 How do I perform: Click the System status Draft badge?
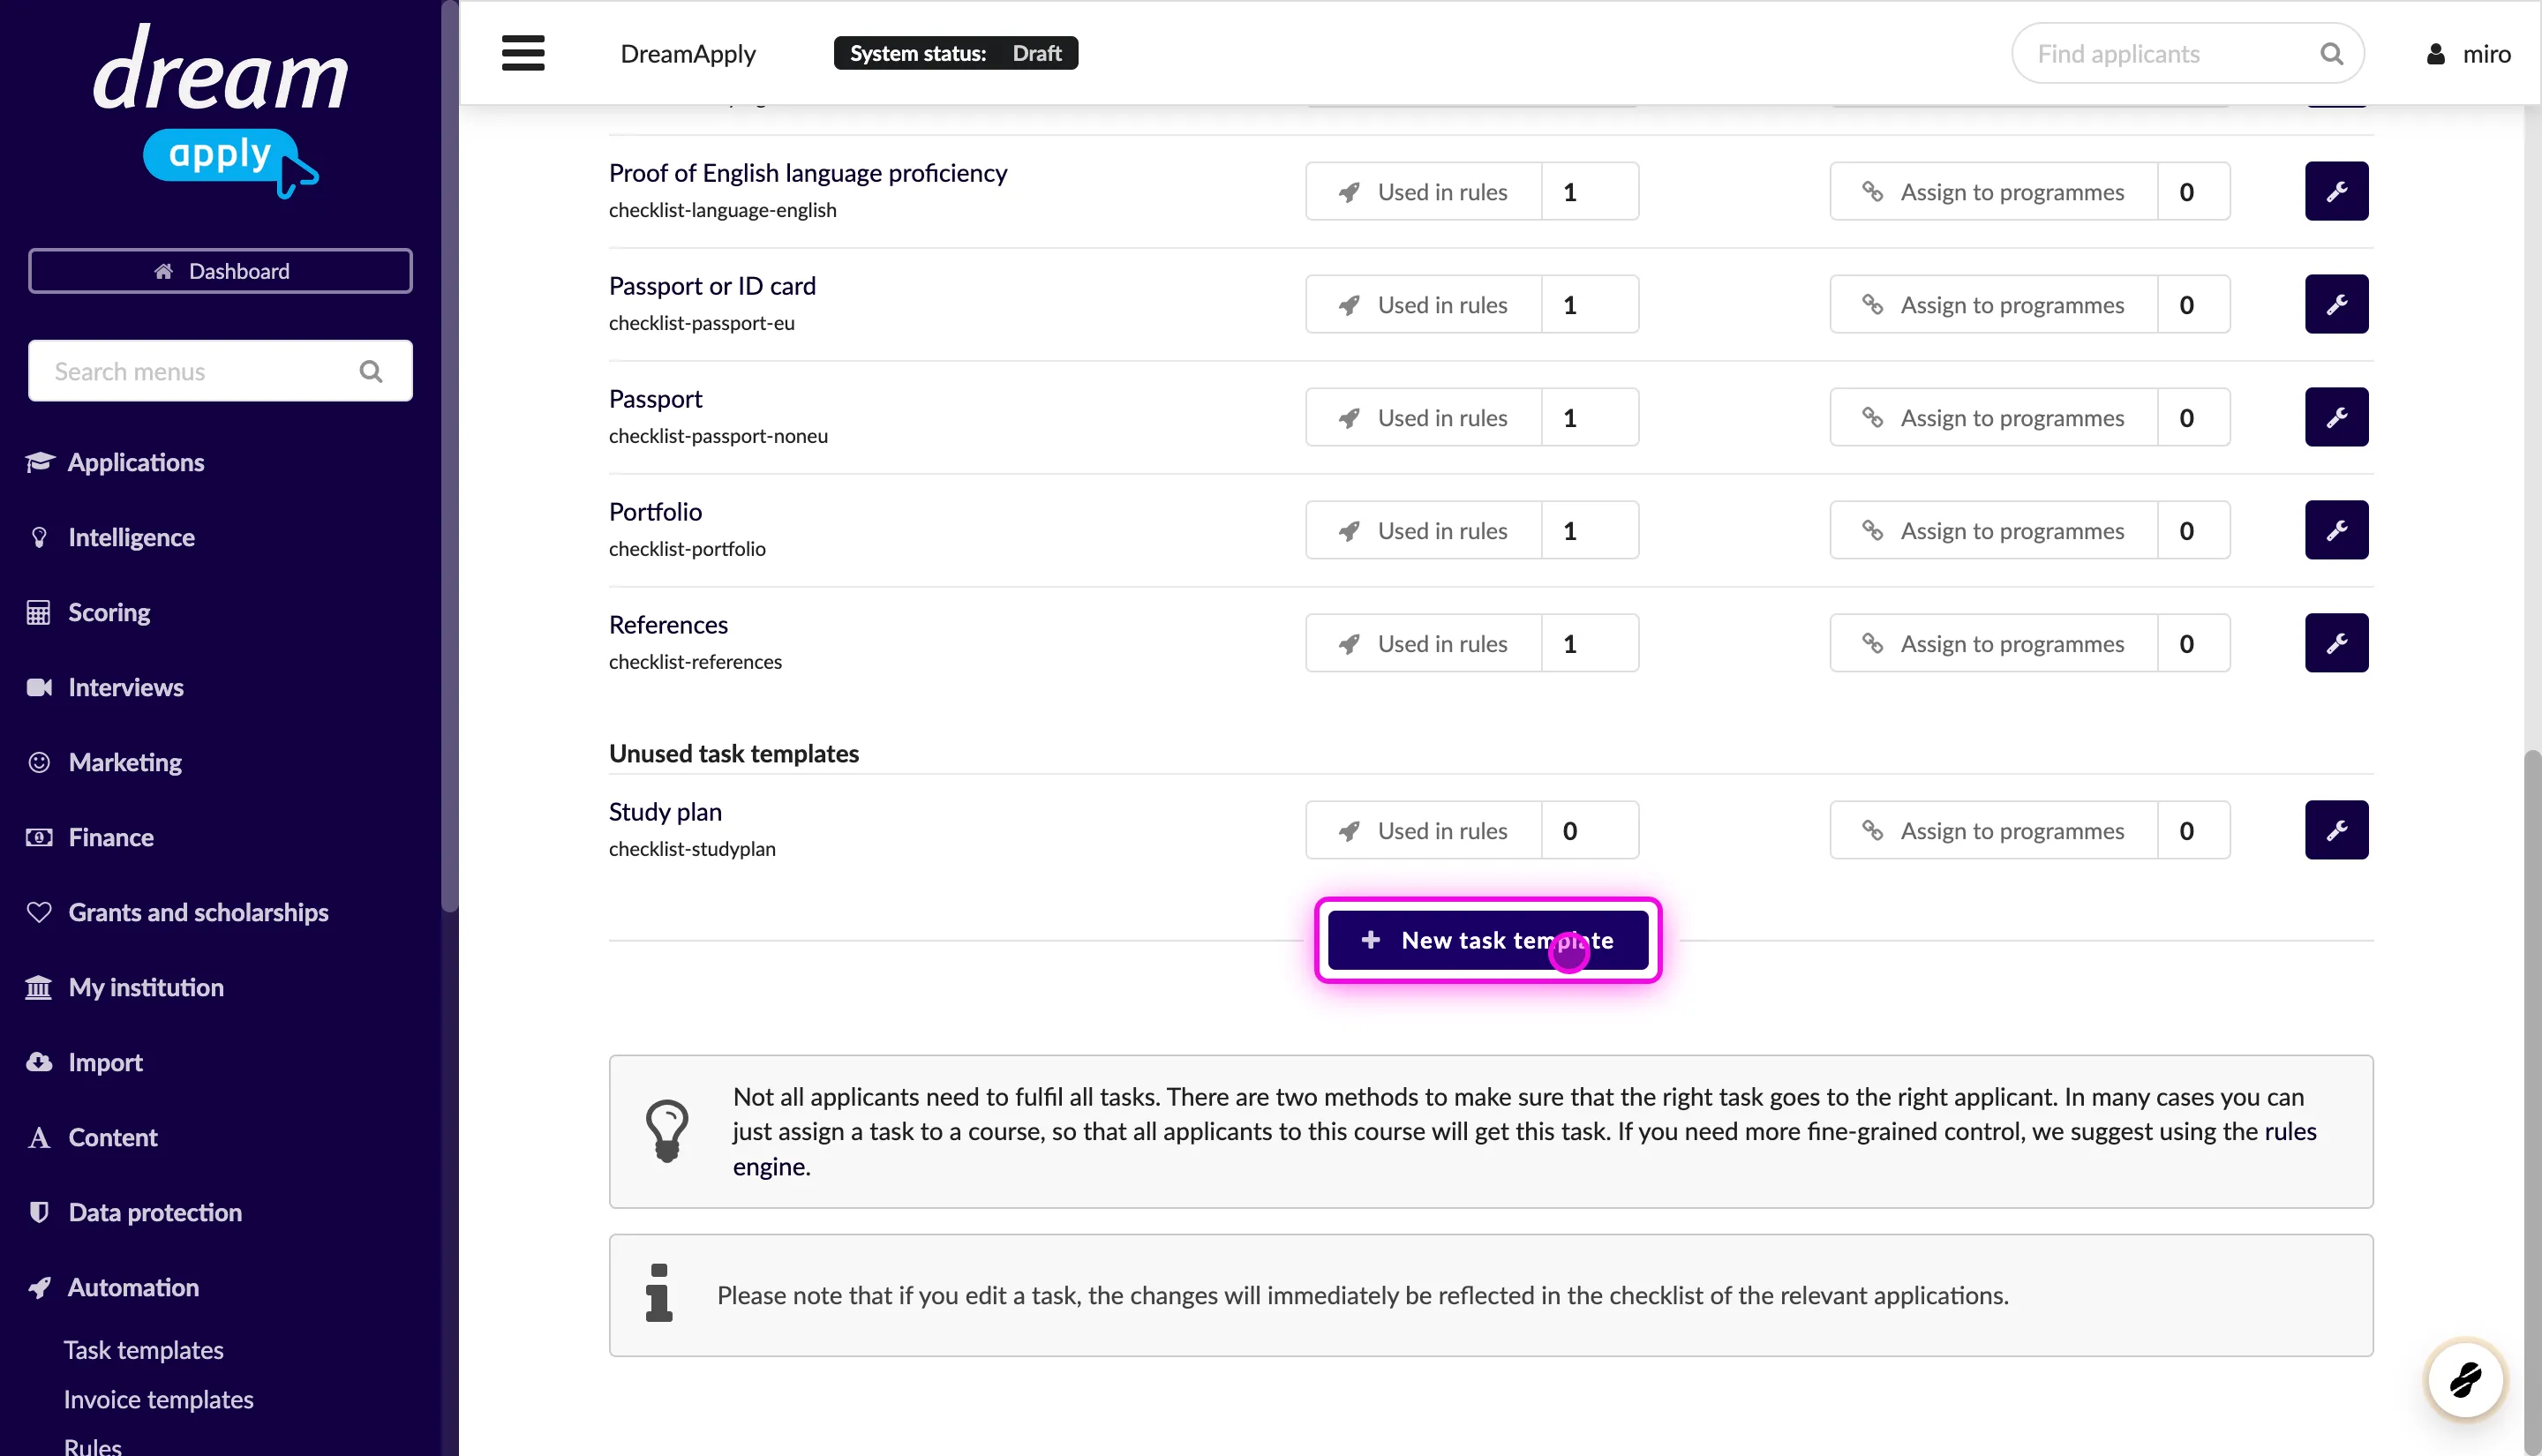click(x=956, y=53)
